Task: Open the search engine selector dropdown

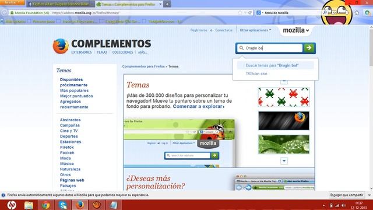Action: (259, 13)
